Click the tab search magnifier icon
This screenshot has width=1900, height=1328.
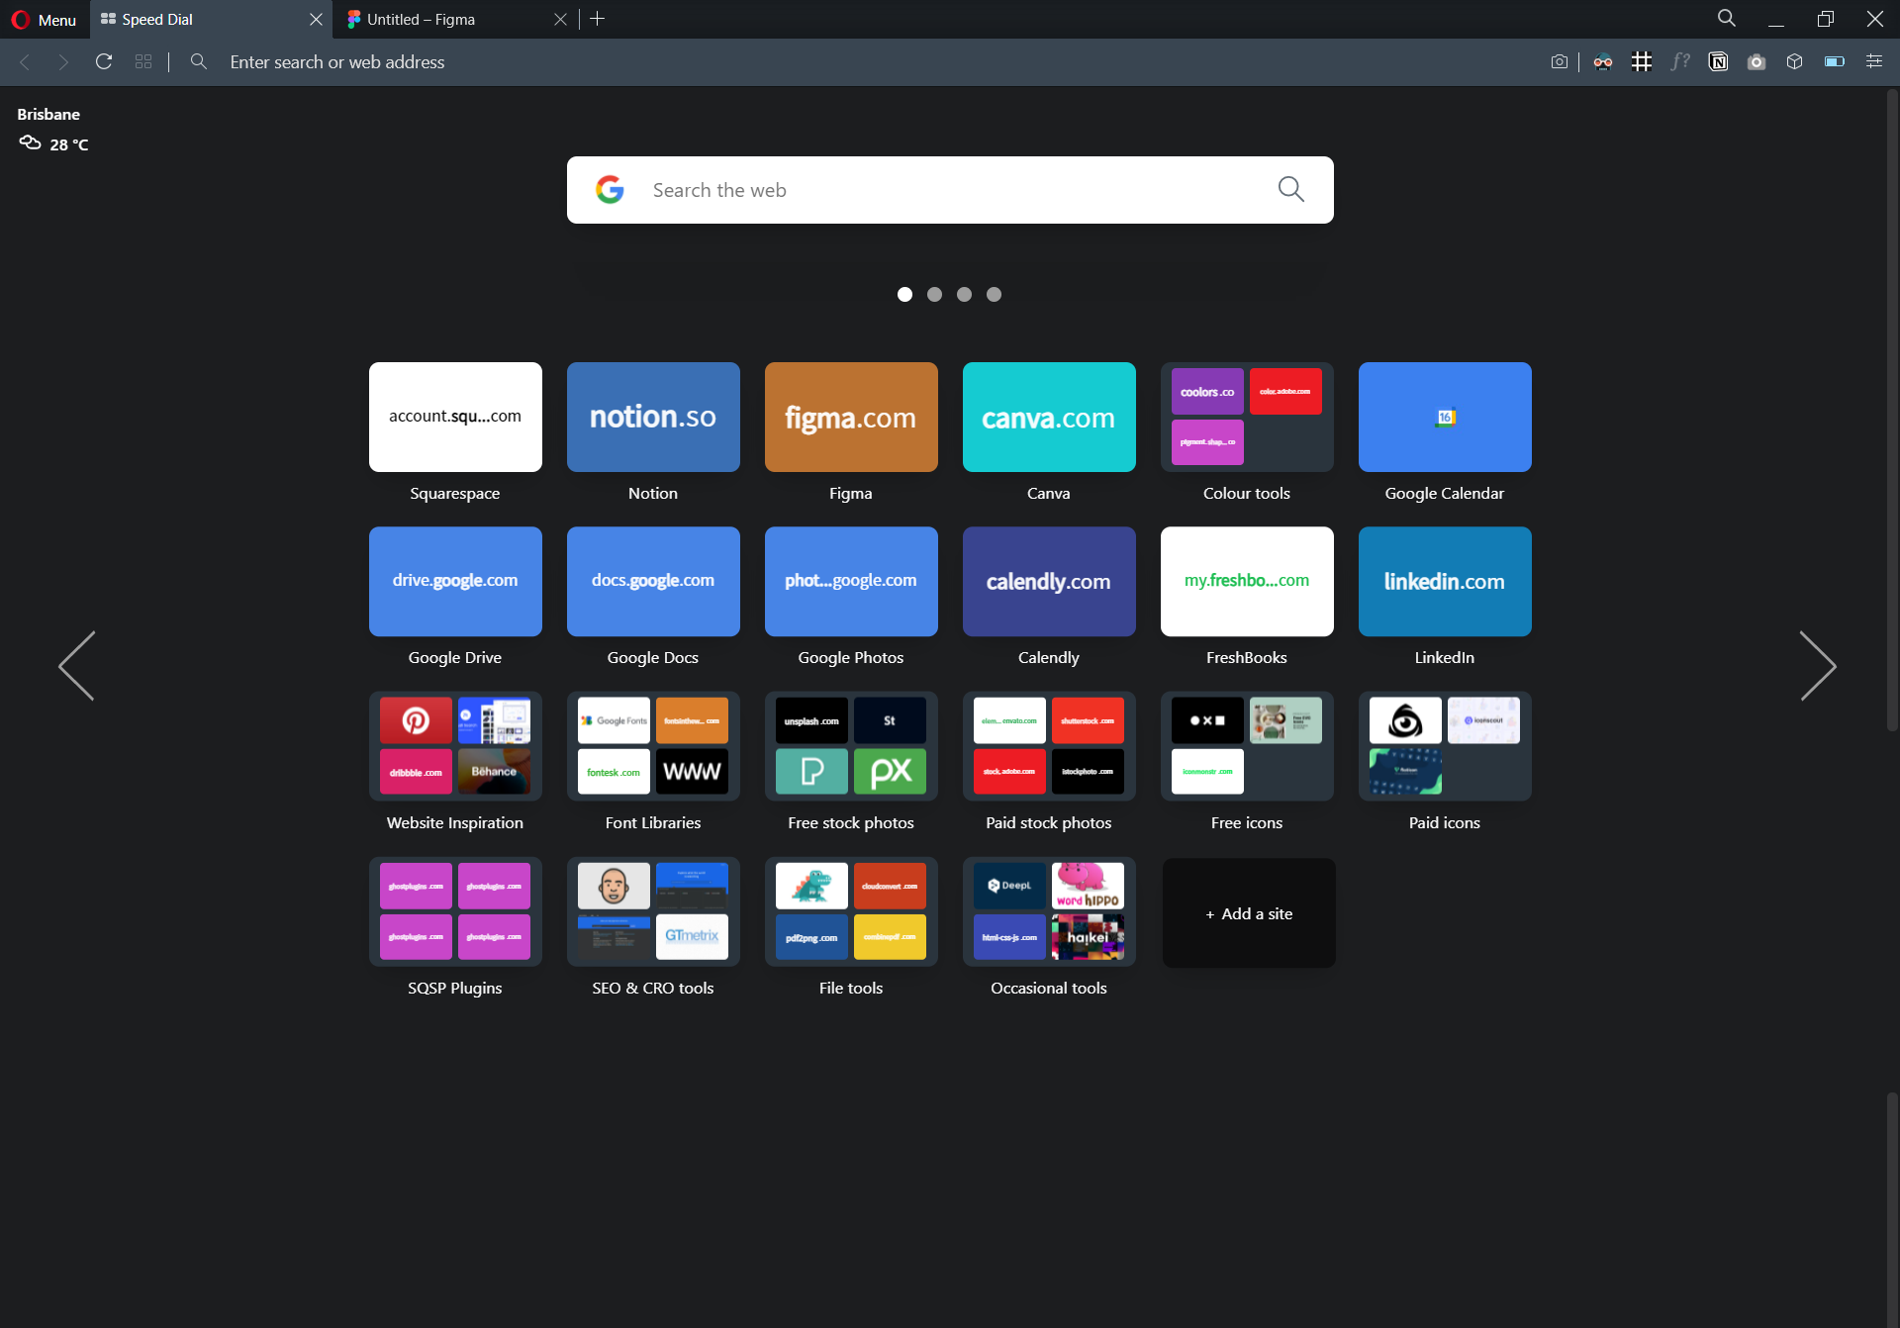tap(1726, 18)
